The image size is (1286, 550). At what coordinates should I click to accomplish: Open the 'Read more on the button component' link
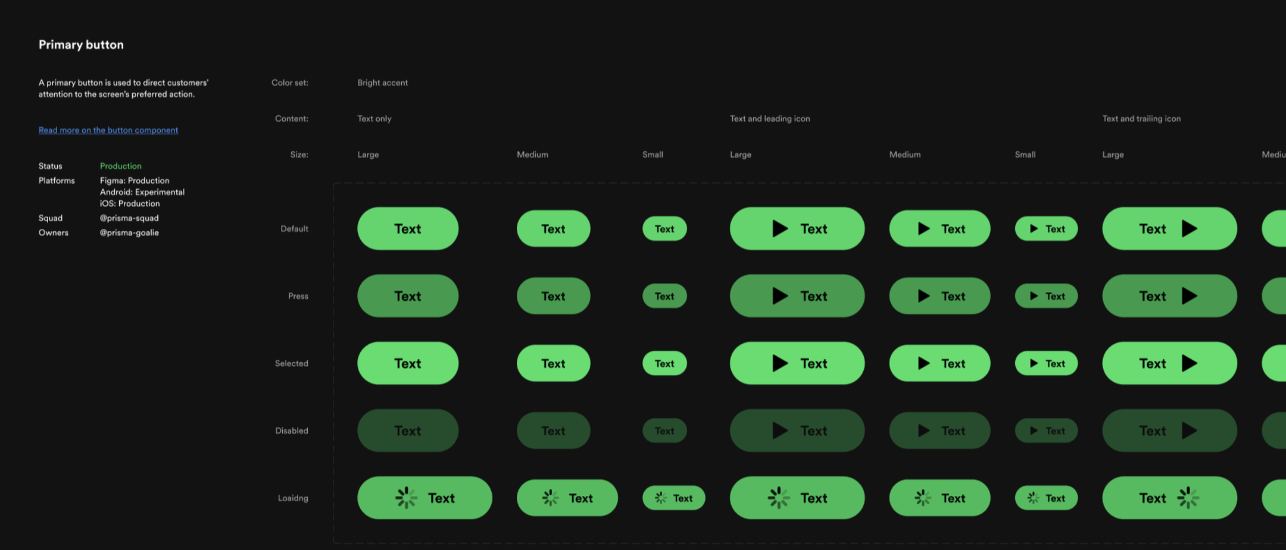[x=108, y=130]
